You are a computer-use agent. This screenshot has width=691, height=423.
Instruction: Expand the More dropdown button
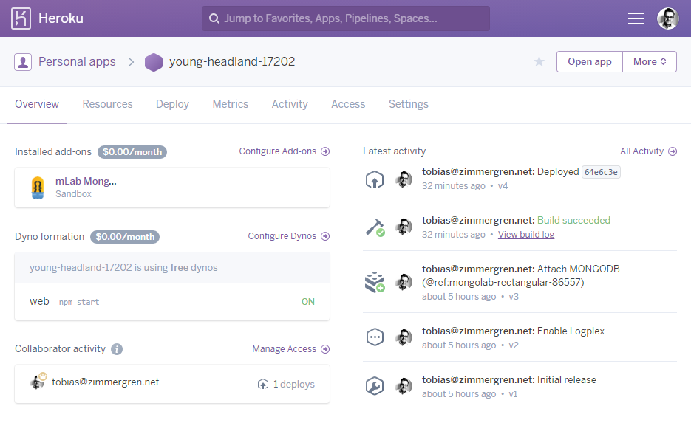coord(650,61)
